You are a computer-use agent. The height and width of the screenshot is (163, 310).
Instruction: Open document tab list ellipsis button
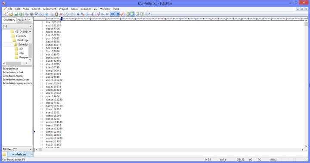coord(31,154)
